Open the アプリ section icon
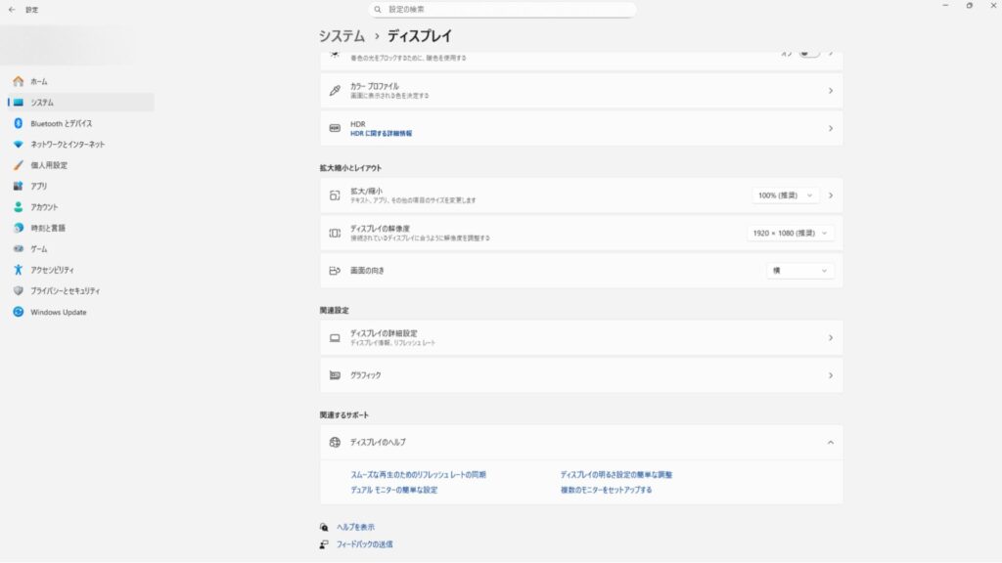This screenshot has width=1002, height=563. coord(18,186)
